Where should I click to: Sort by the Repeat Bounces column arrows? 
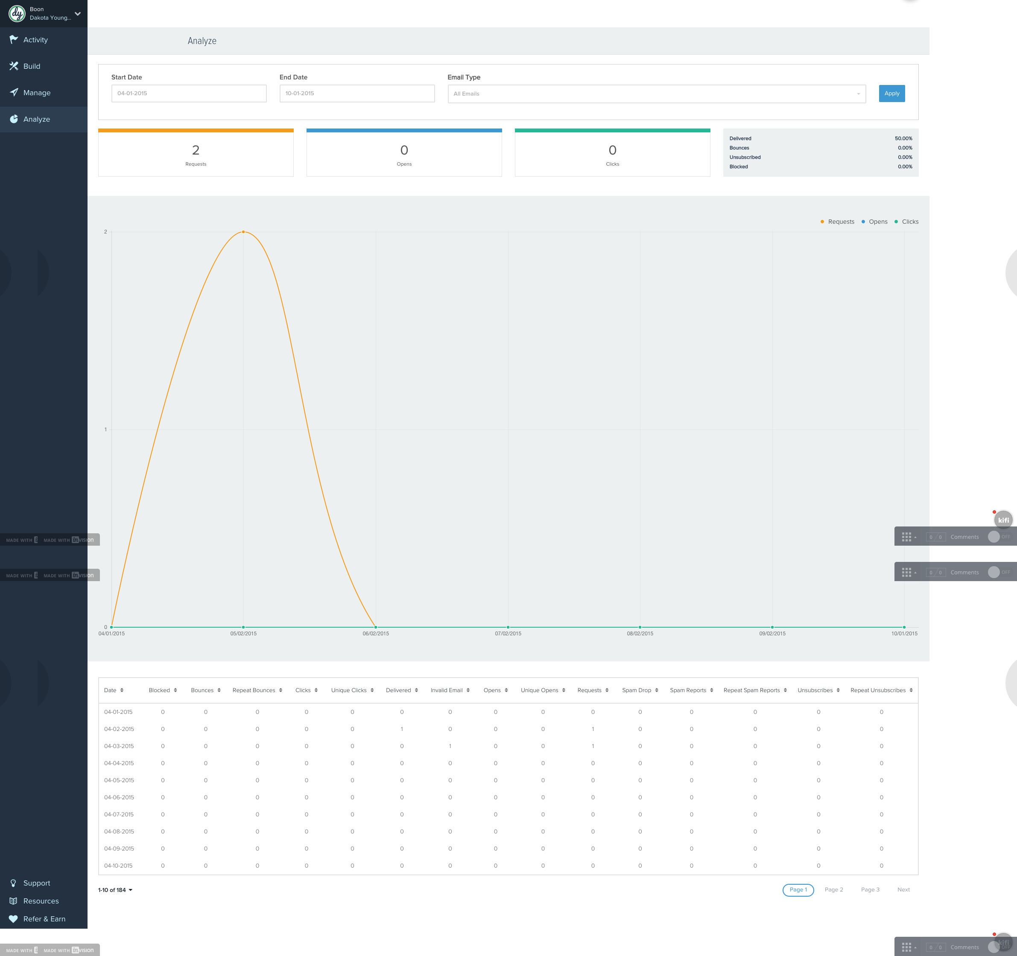[x=281, y=690]
